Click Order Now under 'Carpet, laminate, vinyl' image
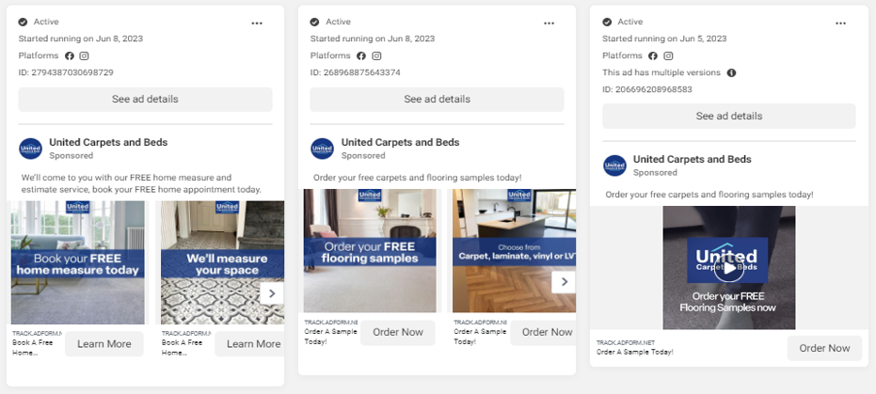 coord(543,332)
